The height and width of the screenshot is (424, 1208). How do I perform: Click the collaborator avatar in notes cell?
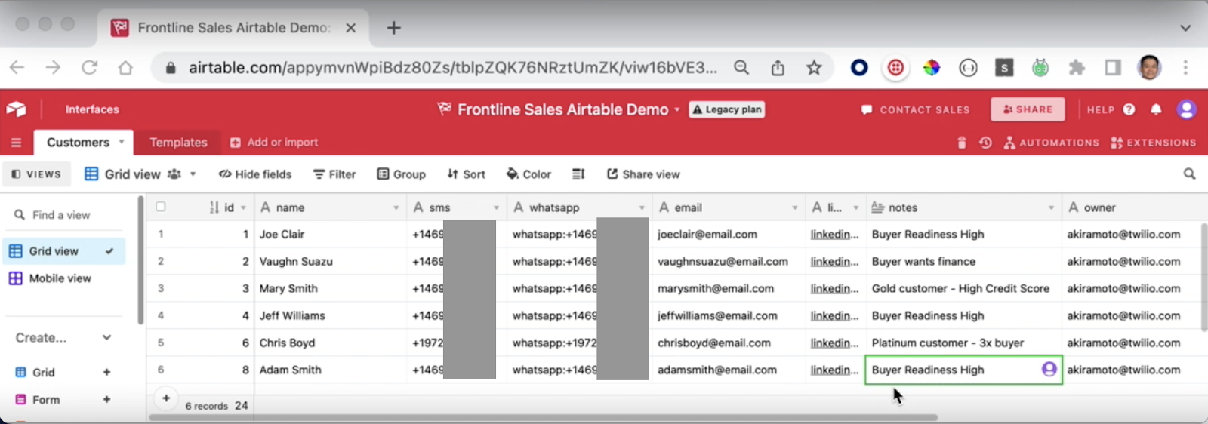point(1049,369)
